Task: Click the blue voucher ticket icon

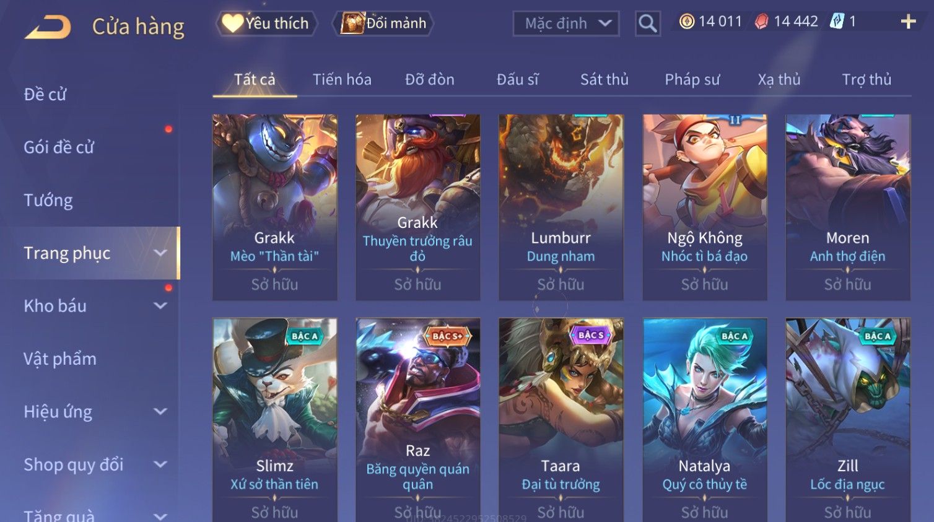Action: coord(837,22)
